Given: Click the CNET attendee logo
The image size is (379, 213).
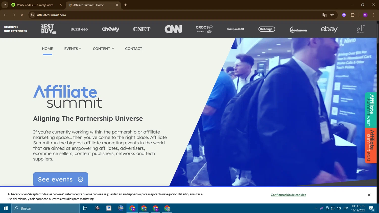Looking at the screenshot, I should click(142, 29).
